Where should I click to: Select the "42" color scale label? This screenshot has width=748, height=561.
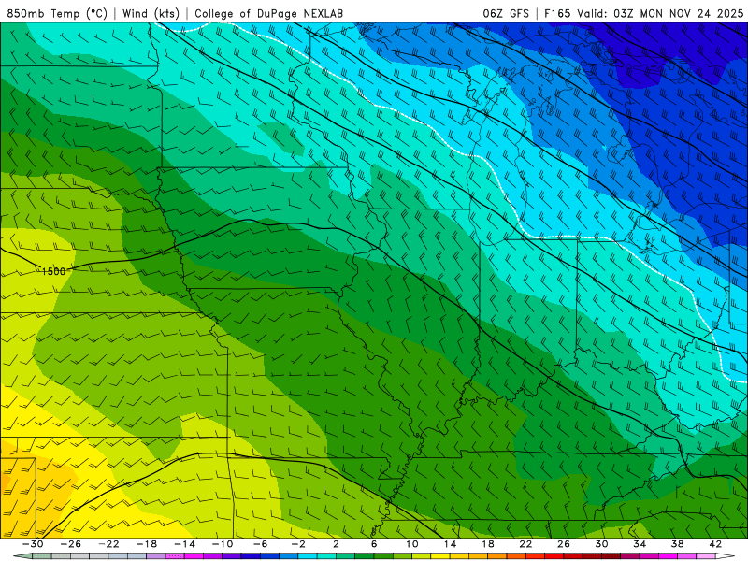point(715,544)
